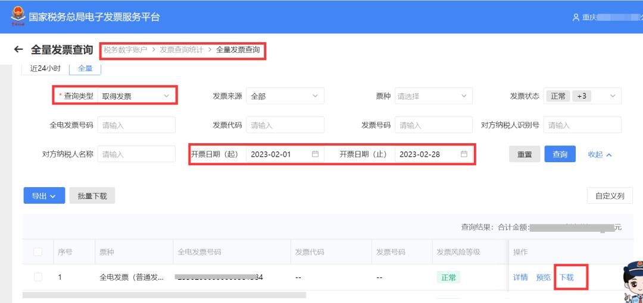Click the horizontal scrollbar below the table
The width and height of the screenshot is (643, 303).
click(x=164, y=295)
